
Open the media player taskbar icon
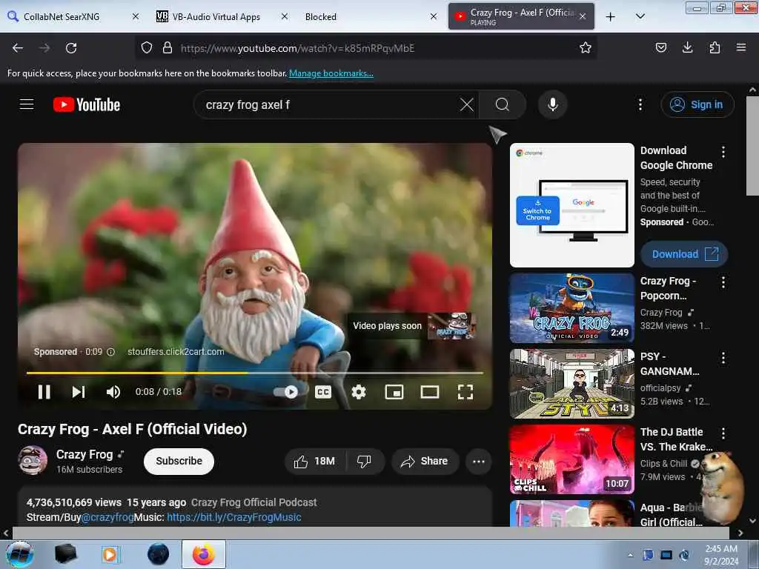click(110, 554)
